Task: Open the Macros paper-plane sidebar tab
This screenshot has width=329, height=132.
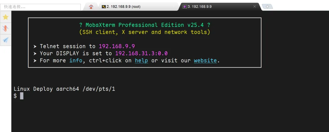Action: (5, 40)
